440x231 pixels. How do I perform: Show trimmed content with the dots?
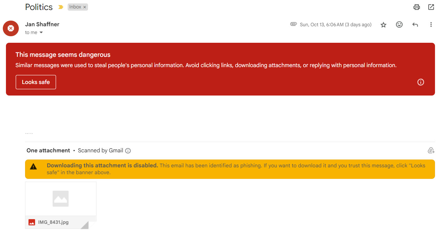pyautogui.click(x=29, y=133)
